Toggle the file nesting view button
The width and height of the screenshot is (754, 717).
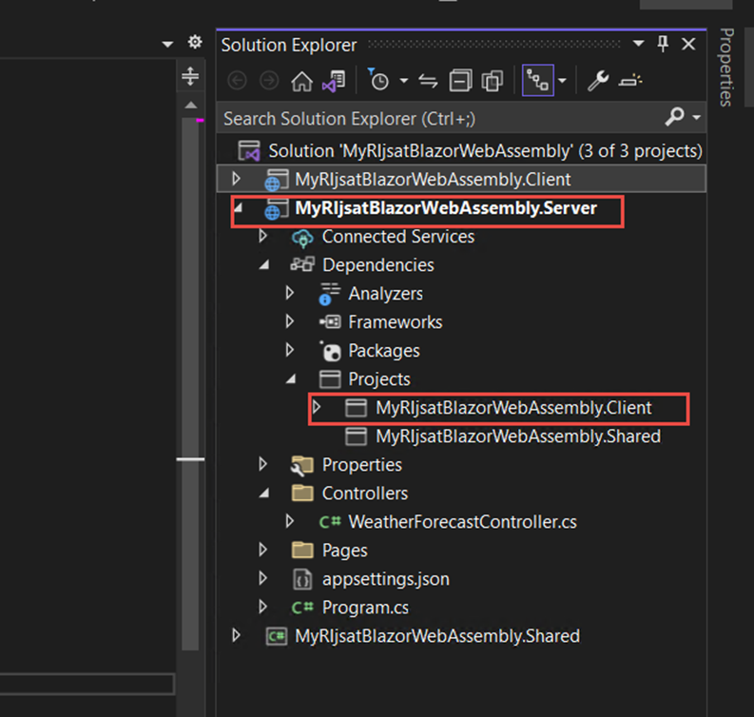tap(536, 82)
